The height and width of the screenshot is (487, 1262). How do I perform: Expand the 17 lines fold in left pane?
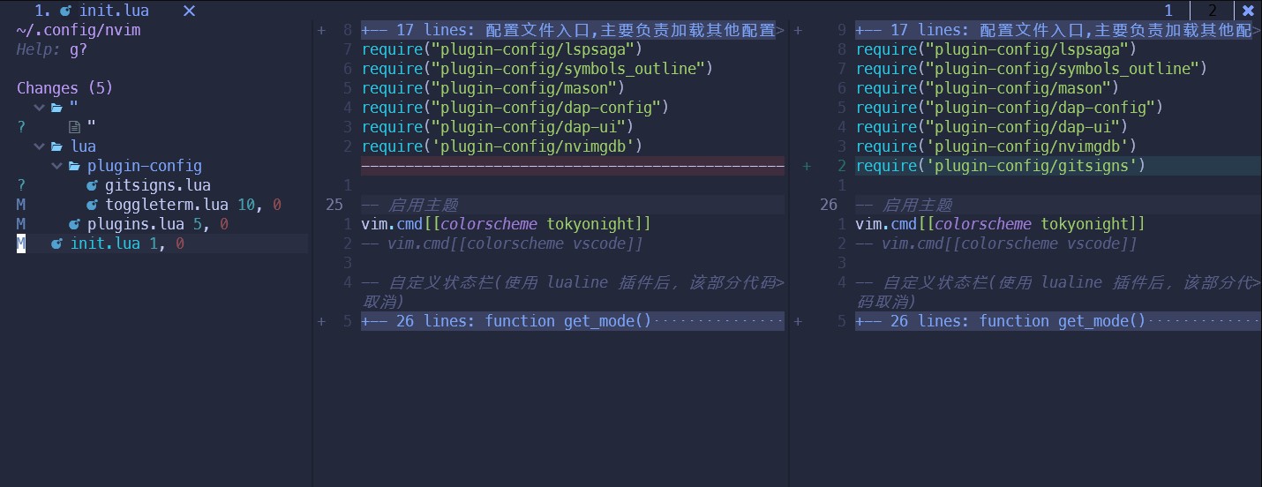(x=573, y=30)
